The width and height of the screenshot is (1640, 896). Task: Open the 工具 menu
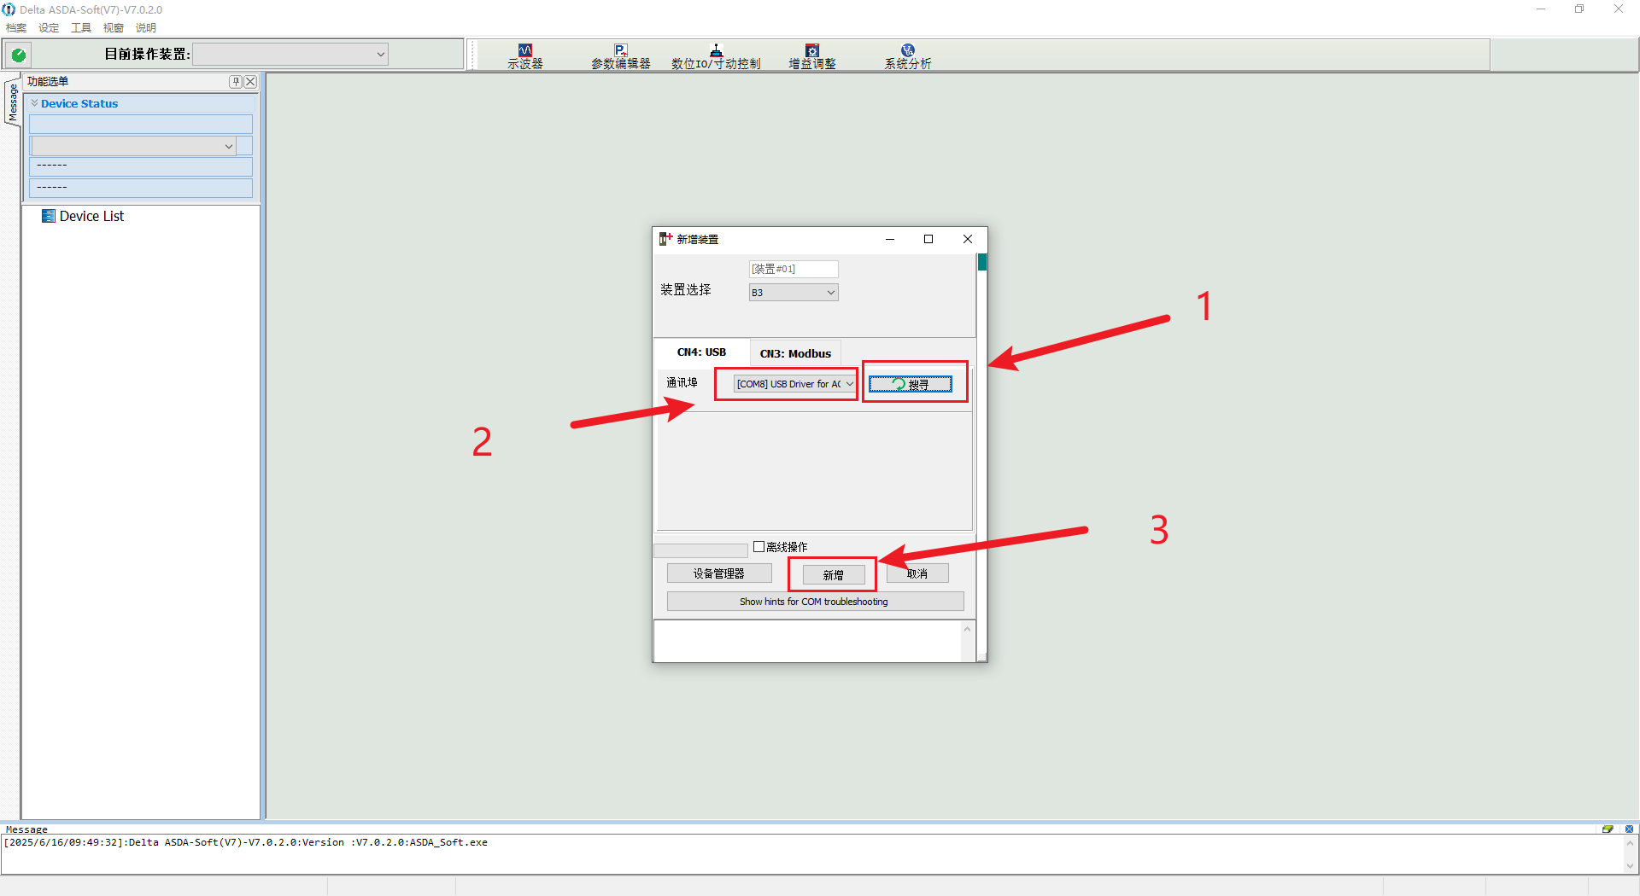coord(81,28)
